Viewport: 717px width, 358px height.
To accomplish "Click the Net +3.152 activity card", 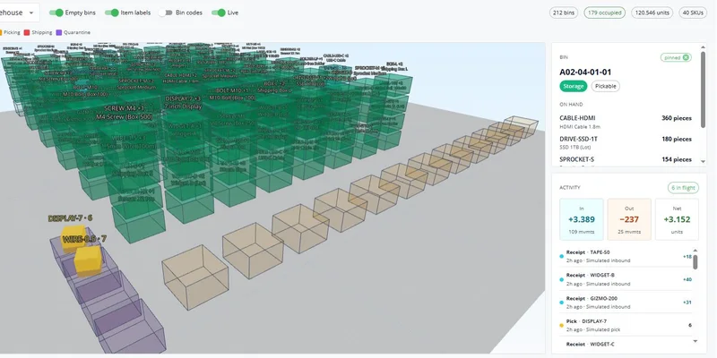I will pos(677,219).
